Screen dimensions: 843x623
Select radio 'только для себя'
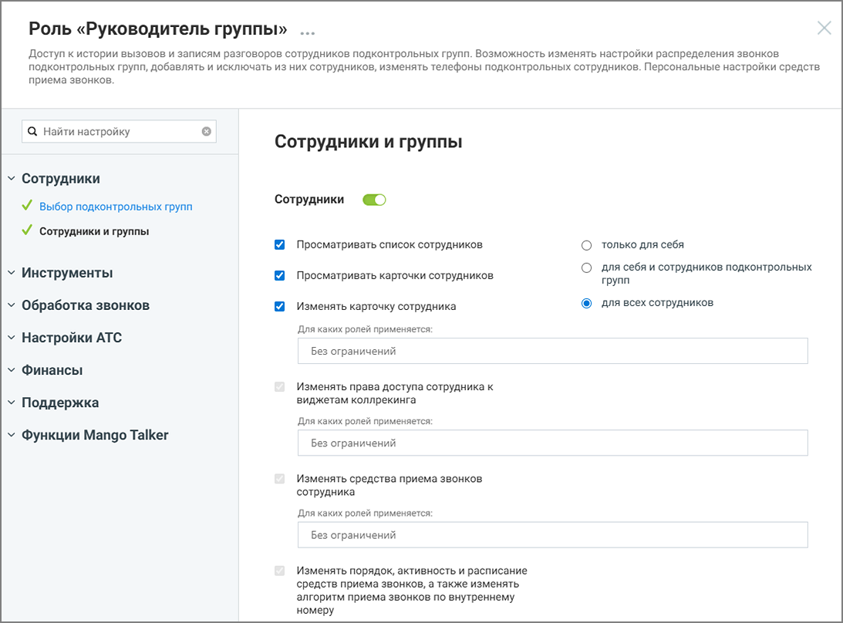(x=586, y=245)
